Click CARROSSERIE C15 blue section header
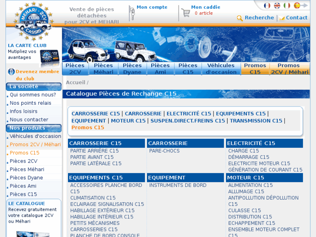The height and width of the screenshot is (237, 316). 106,143
